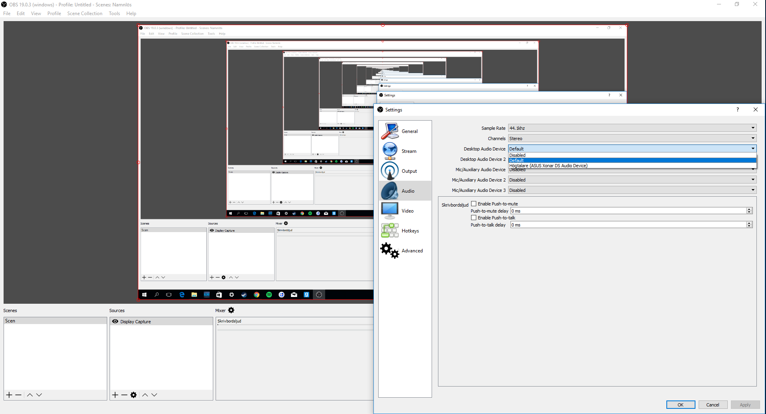The width and height of the screenshot is (766, 414).
Task: Move the scene up in the Scenes list
Action: 30,395
